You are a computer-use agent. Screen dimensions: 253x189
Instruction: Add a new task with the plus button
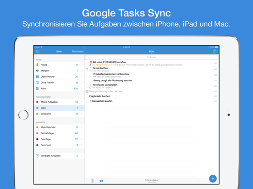pos(213,178)
